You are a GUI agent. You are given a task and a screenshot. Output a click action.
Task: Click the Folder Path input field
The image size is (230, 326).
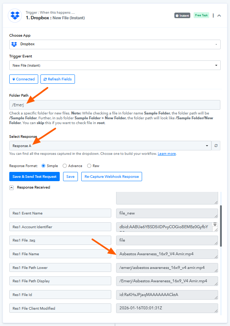115,105
